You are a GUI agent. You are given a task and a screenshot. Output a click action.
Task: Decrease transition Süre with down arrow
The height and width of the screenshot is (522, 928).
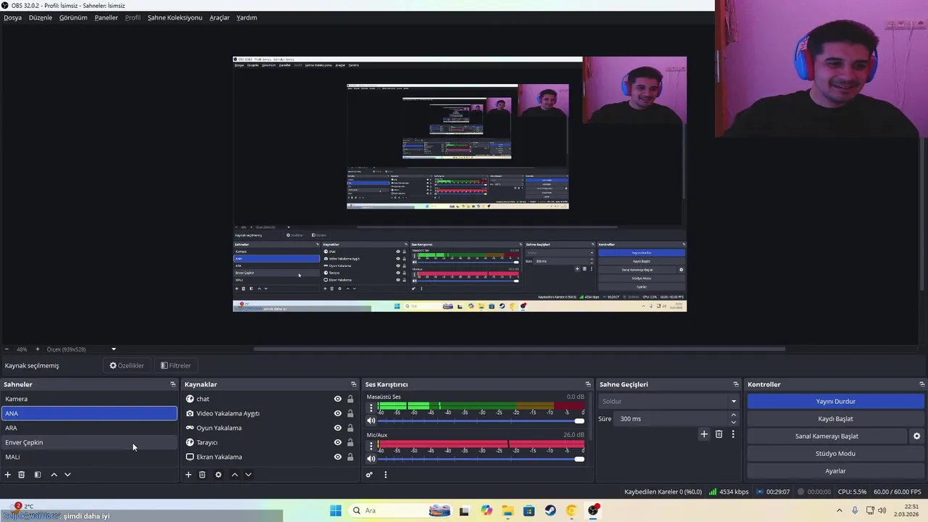(733, 423)
